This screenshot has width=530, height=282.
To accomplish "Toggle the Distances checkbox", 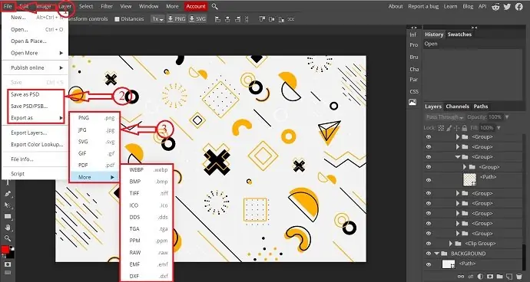I will [117, 19].
